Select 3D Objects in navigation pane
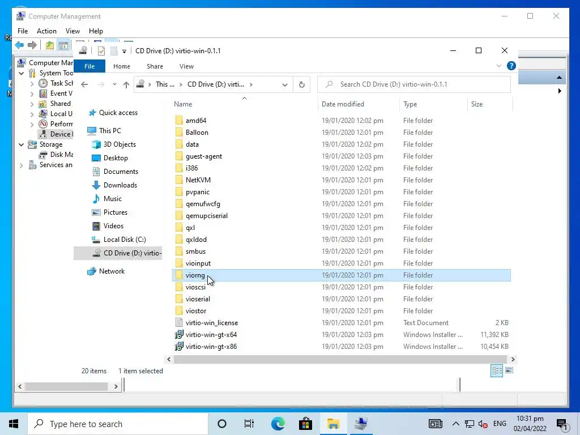The width and height of the screenshot is (580, 435). point(120,144)
